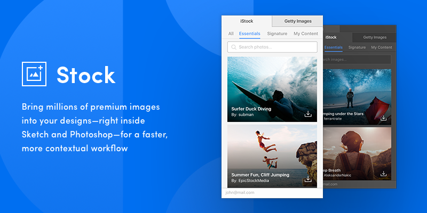Open My Content in dark panel
This screenshot has height=213, width=427.
click(x=382, y=47)
